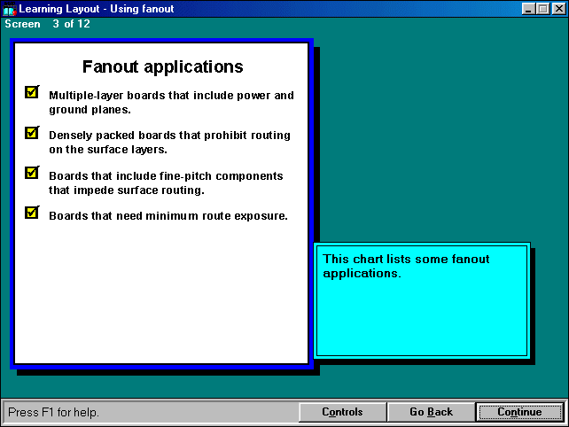Click the 'Screen 3 of 12' indicator

[47, 24]
